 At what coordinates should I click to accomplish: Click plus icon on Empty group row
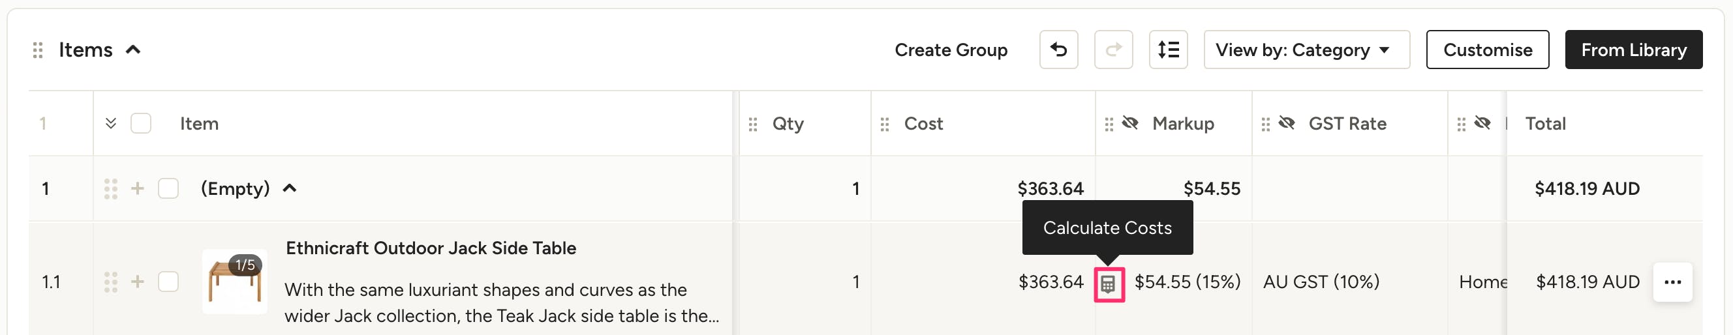(x=137, y=188)
